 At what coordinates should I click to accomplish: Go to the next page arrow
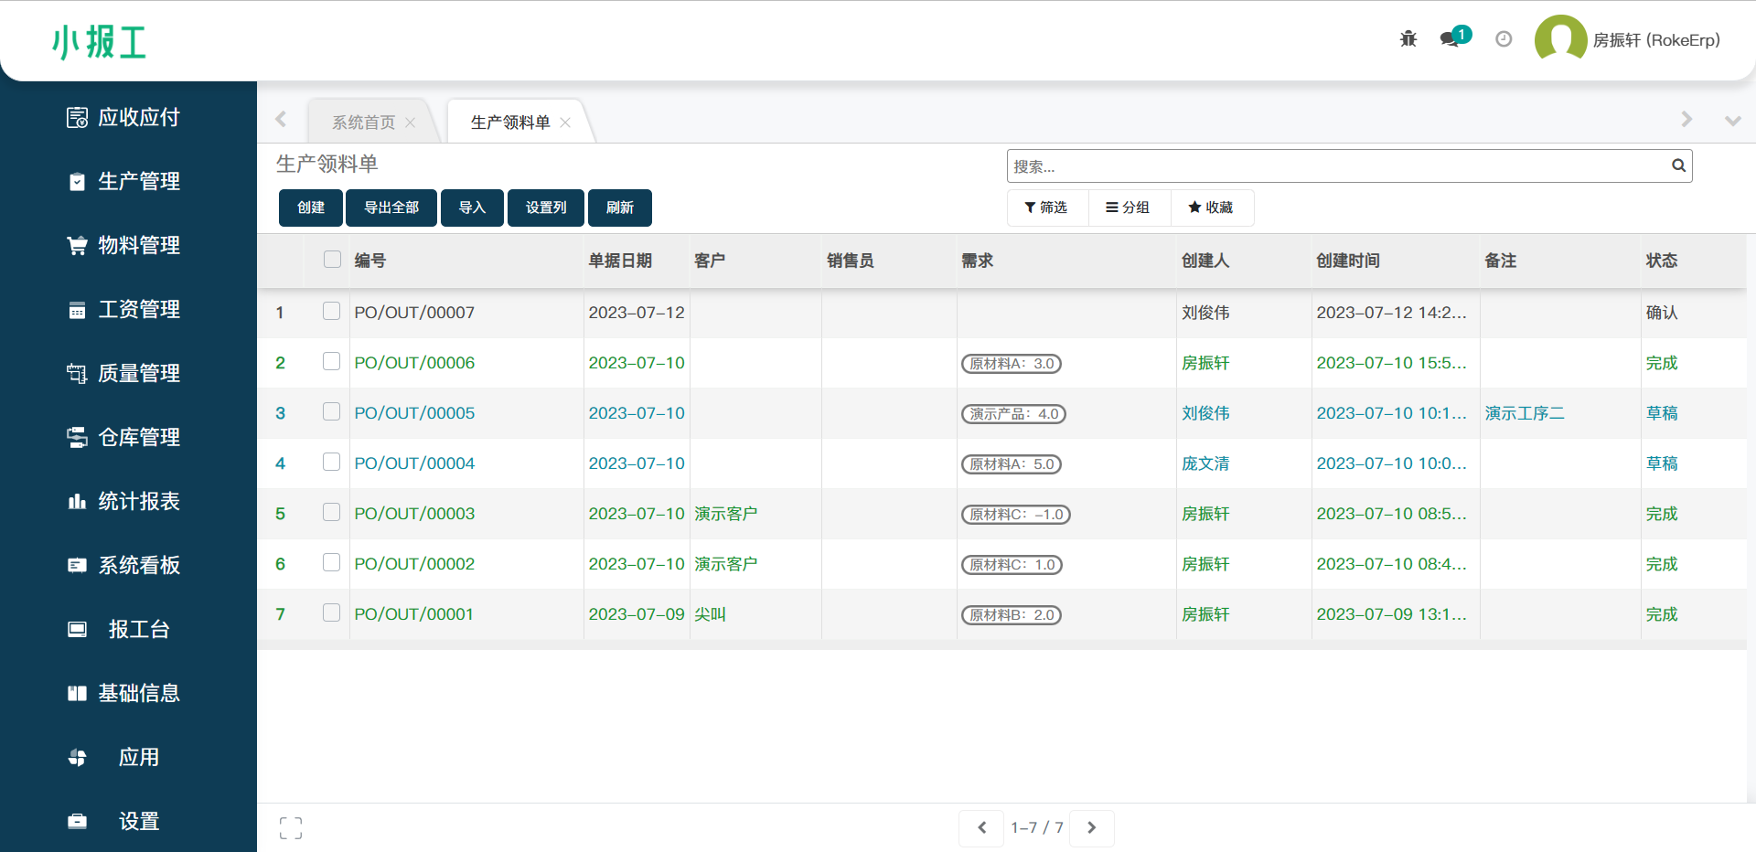pyautogui.click(x=1091, y=828)
